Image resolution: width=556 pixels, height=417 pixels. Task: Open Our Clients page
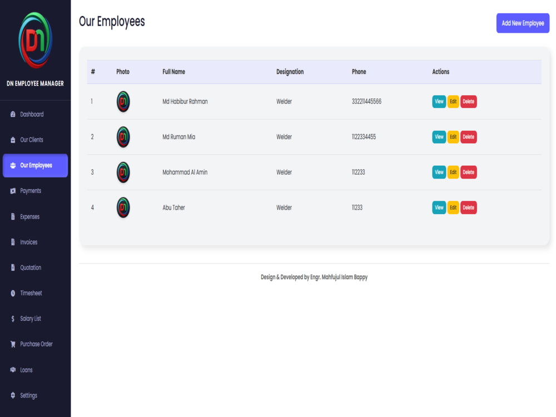[x=35, y=140]
